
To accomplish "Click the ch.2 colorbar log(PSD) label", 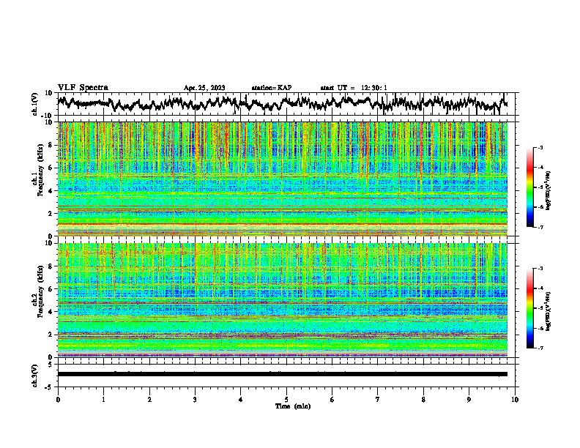I will point(549,311).
